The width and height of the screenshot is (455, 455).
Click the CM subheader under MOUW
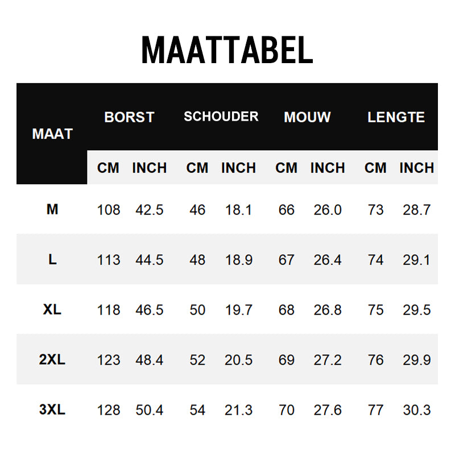coord(287,168)
